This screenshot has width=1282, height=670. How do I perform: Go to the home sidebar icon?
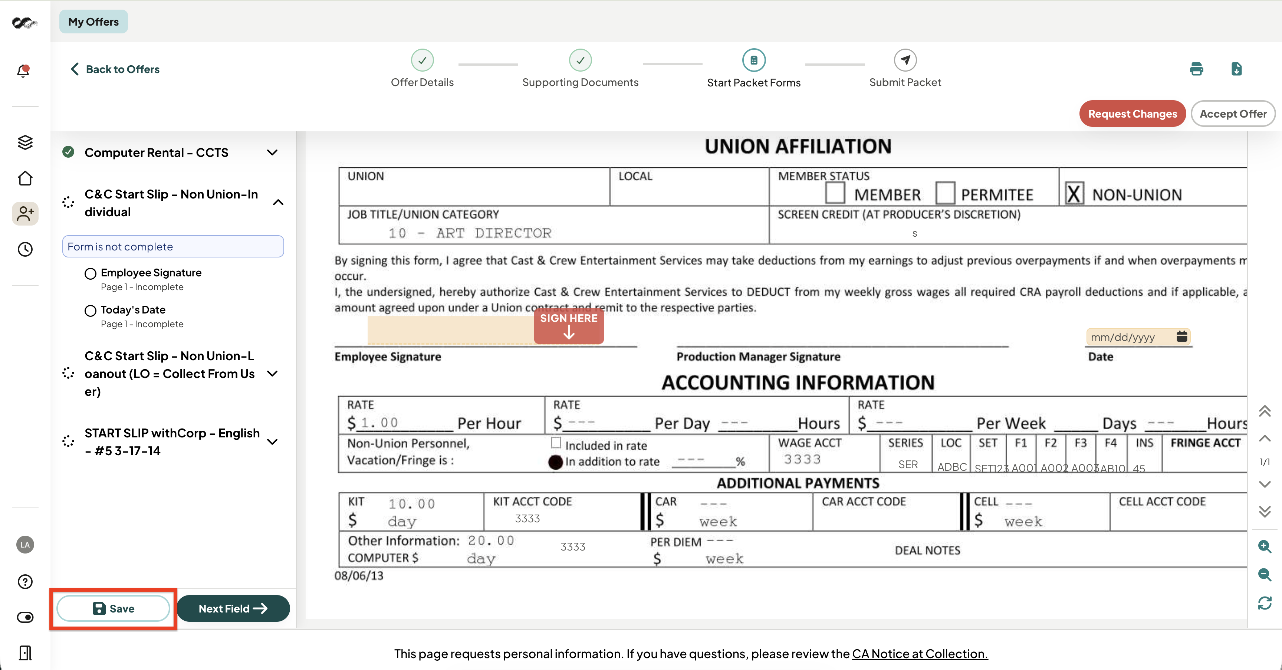[25, 178]
